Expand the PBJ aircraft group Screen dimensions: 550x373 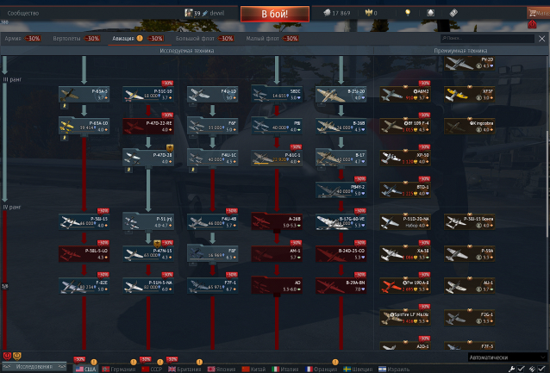tap(277, 127)
